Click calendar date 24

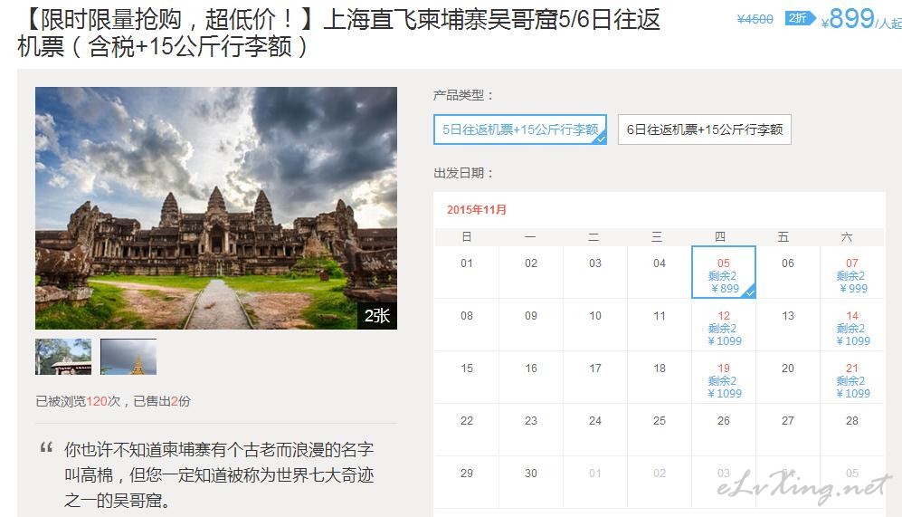point(594,421)
